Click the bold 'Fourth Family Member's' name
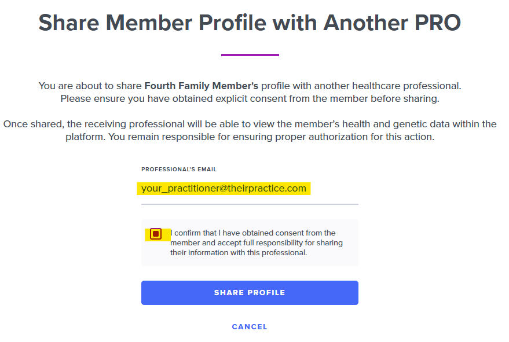The width and height of the screenshot is (509, 342). point(201,86)
